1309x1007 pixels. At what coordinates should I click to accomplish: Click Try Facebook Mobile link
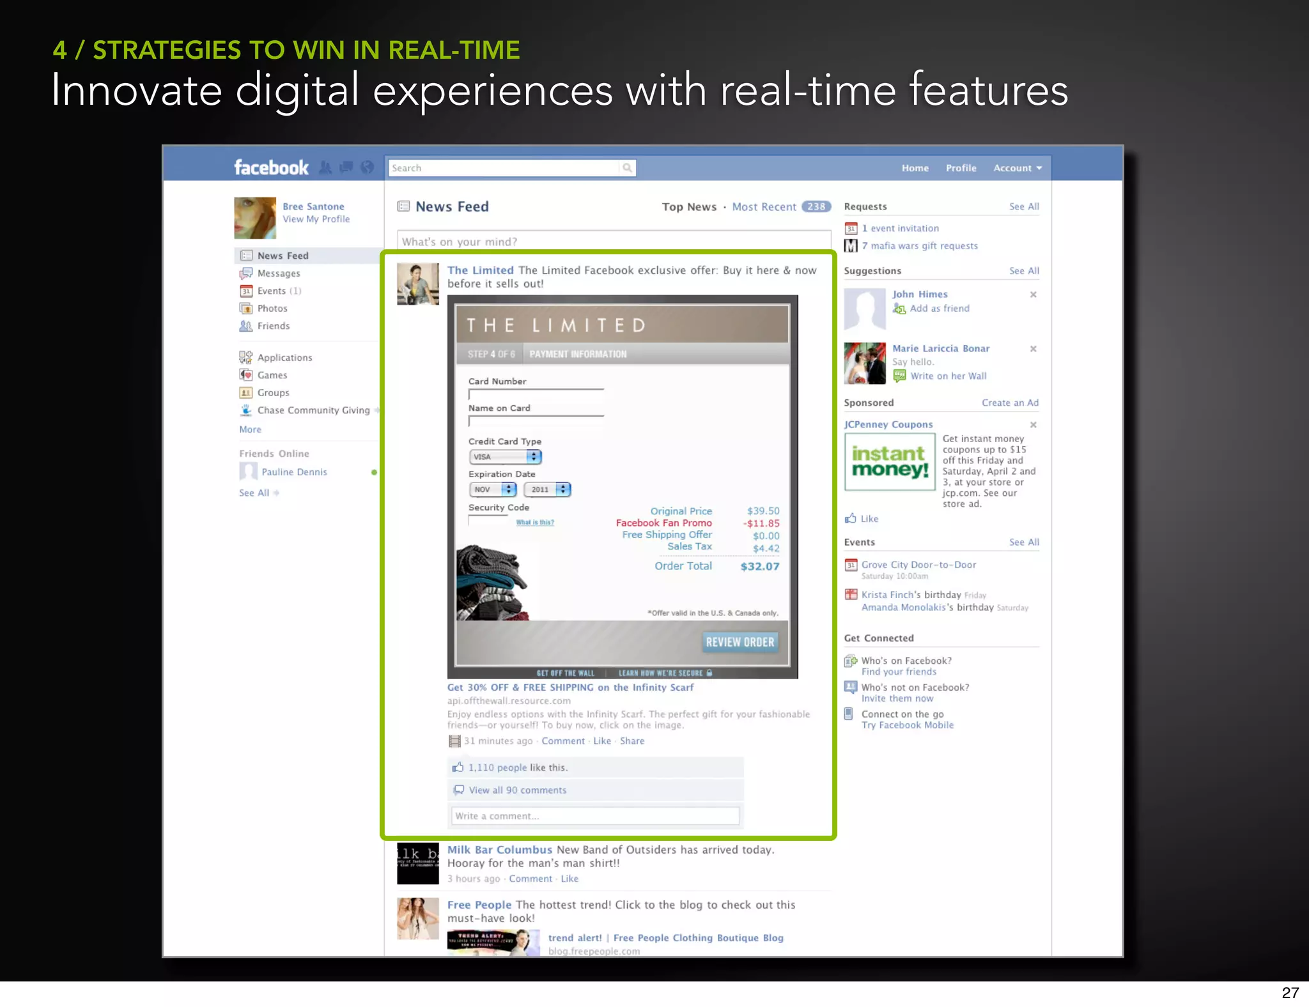point(907,725)
